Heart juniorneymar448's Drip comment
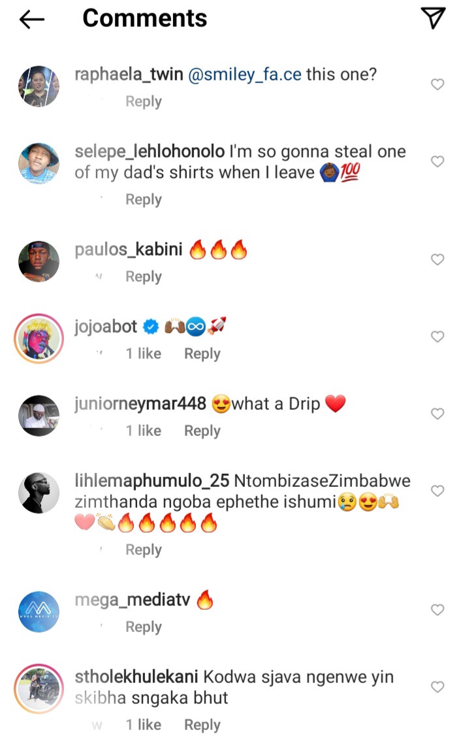Image resolution: width=463 pixels, height=749 pixels. (x=438, y=414)
